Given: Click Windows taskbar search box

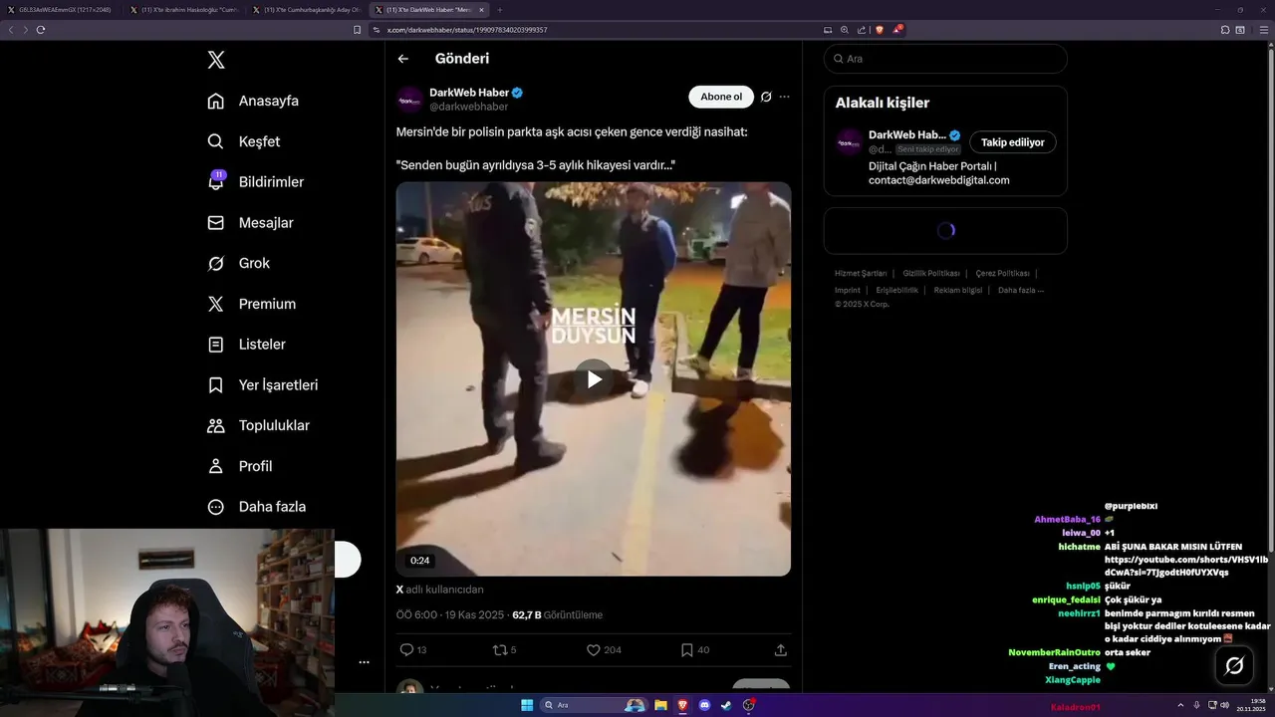Looking at the screenshot, I should pyautogui.click(x=594, y=705).
